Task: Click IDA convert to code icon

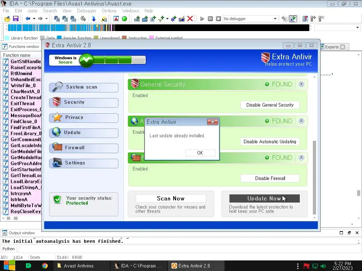Action: 137,19
